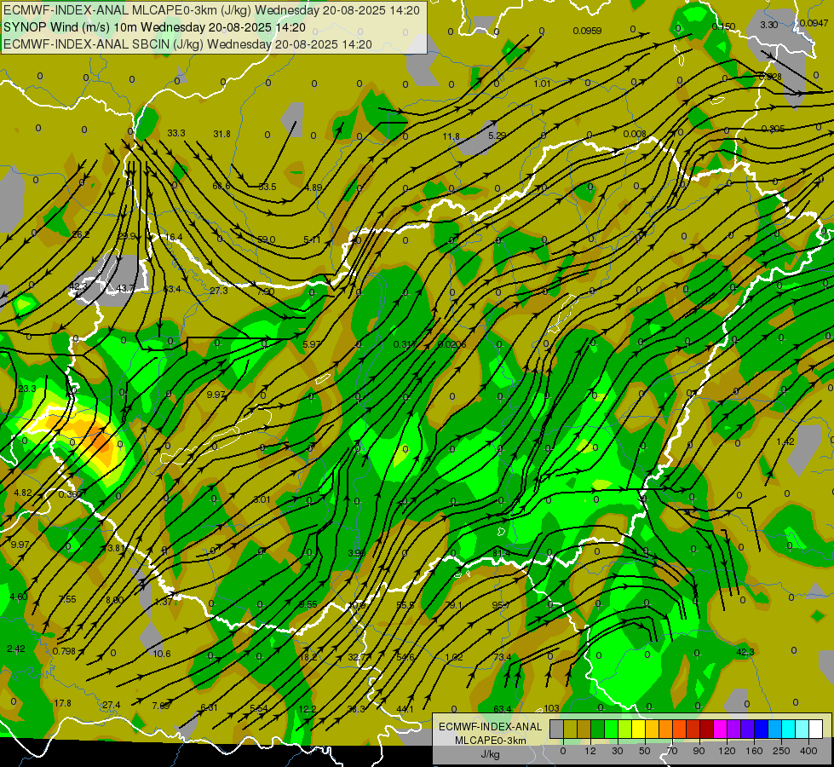Click the map value '9.55'

pos(308,604)
